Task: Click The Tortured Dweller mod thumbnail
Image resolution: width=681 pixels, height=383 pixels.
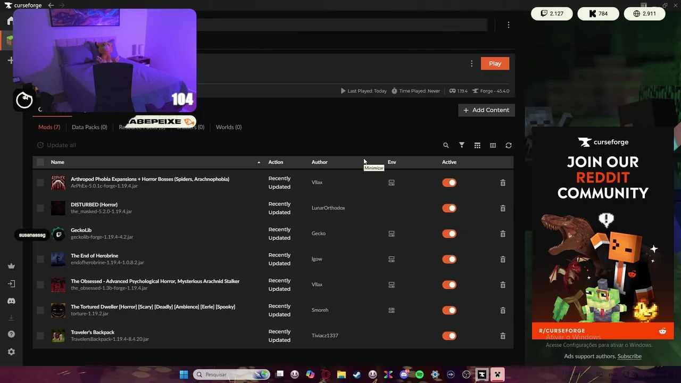Action: coord(58,310)
